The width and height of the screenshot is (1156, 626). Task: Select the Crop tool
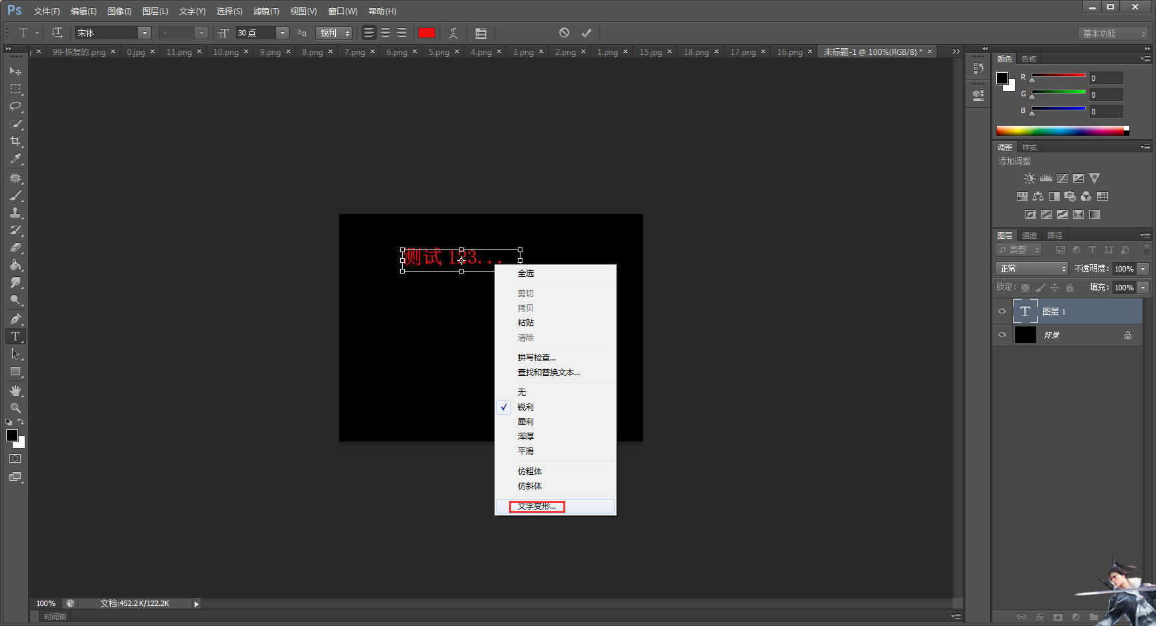coord(15,141)
